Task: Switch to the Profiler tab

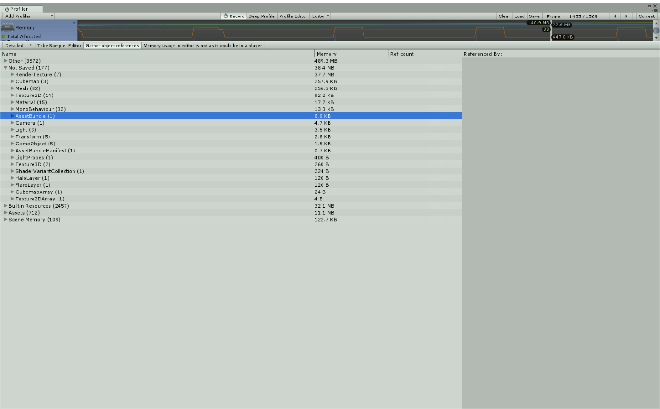Action: point(22,9)
